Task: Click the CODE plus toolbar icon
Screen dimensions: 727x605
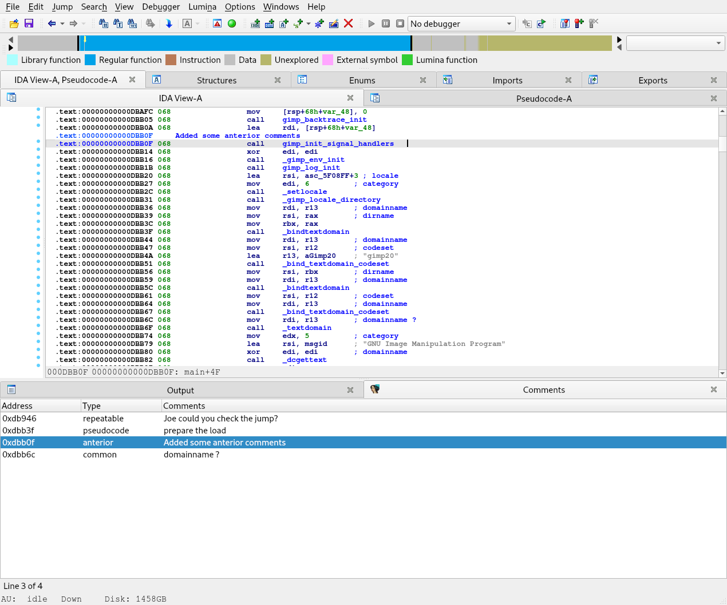Action: [x=255, y=23]
